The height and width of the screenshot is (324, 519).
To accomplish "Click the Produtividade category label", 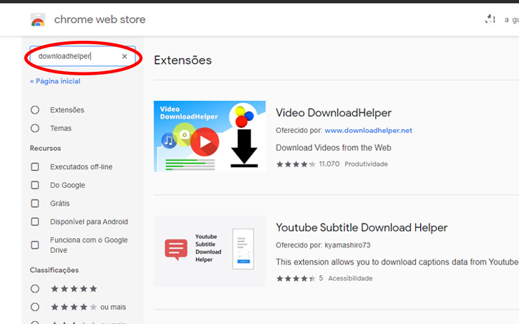I will (366, 164).
